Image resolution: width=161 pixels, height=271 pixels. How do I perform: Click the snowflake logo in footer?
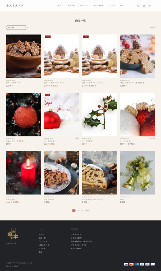[13, 233]
